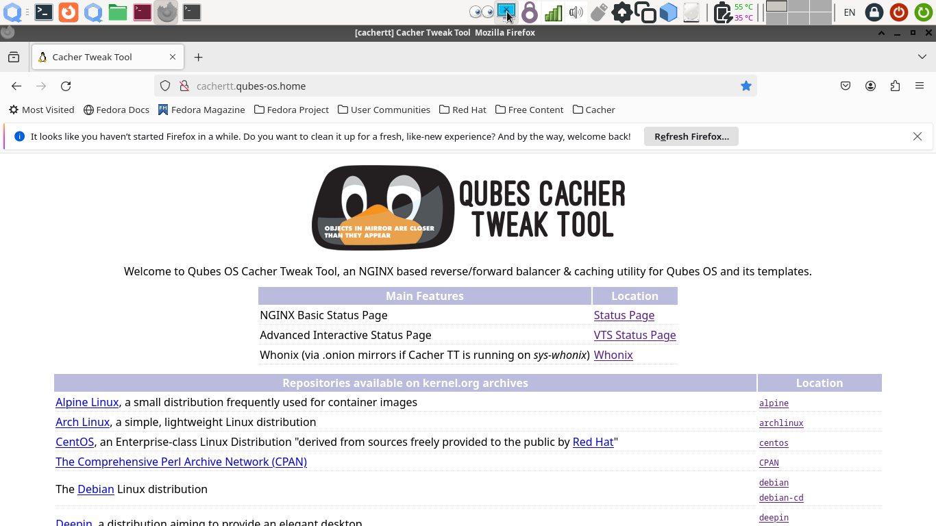Lock the screen with the padlock button
Viewport: 936px width, 526px height.
(874, 12)
